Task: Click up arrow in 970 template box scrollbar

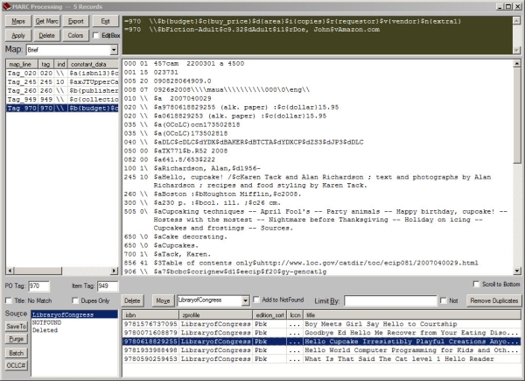Action: (x=516, y=21)
